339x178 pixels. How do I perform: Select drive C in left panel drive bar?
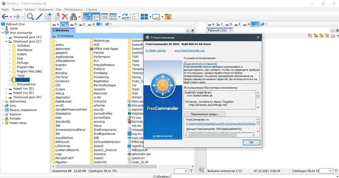pyautogui.click(x=64, y=25)
